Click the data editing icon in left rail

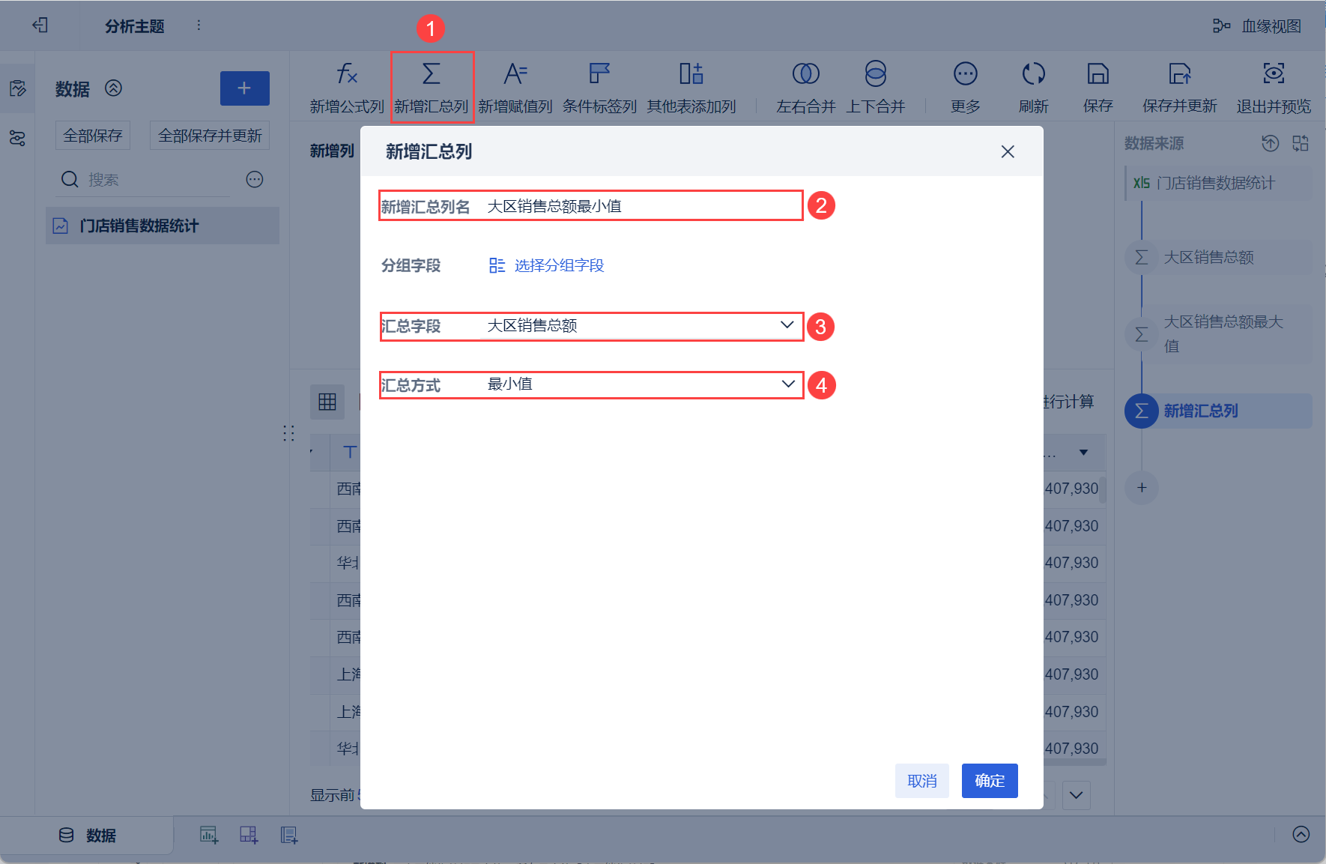pyautogui.click(x=17, y=89)
